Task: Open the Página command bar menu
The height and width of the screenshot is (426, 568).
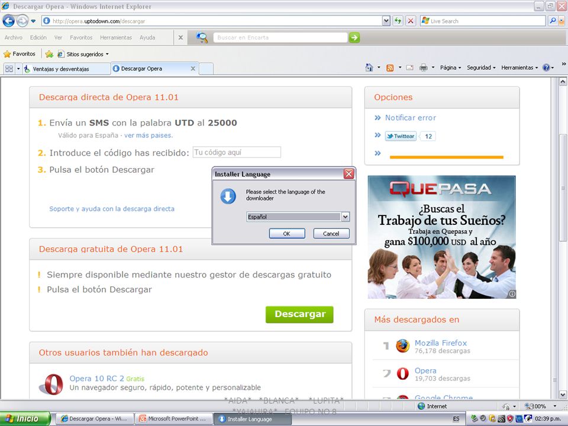Action: coord(450,67)
